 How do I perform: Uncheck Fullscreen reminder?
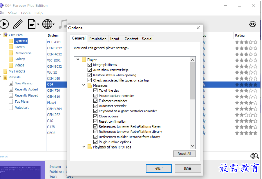(x=96, y=101)
